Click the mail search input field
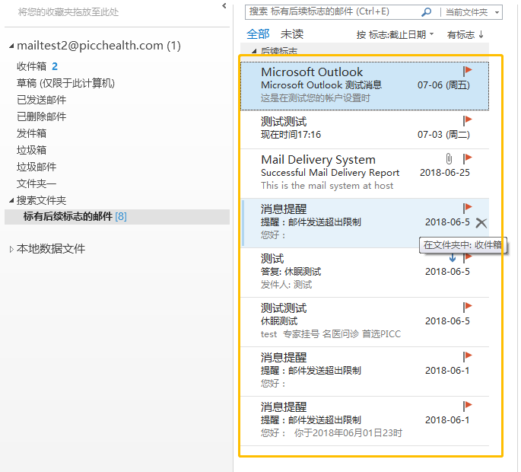521x472 pixels. click(333, 12)
